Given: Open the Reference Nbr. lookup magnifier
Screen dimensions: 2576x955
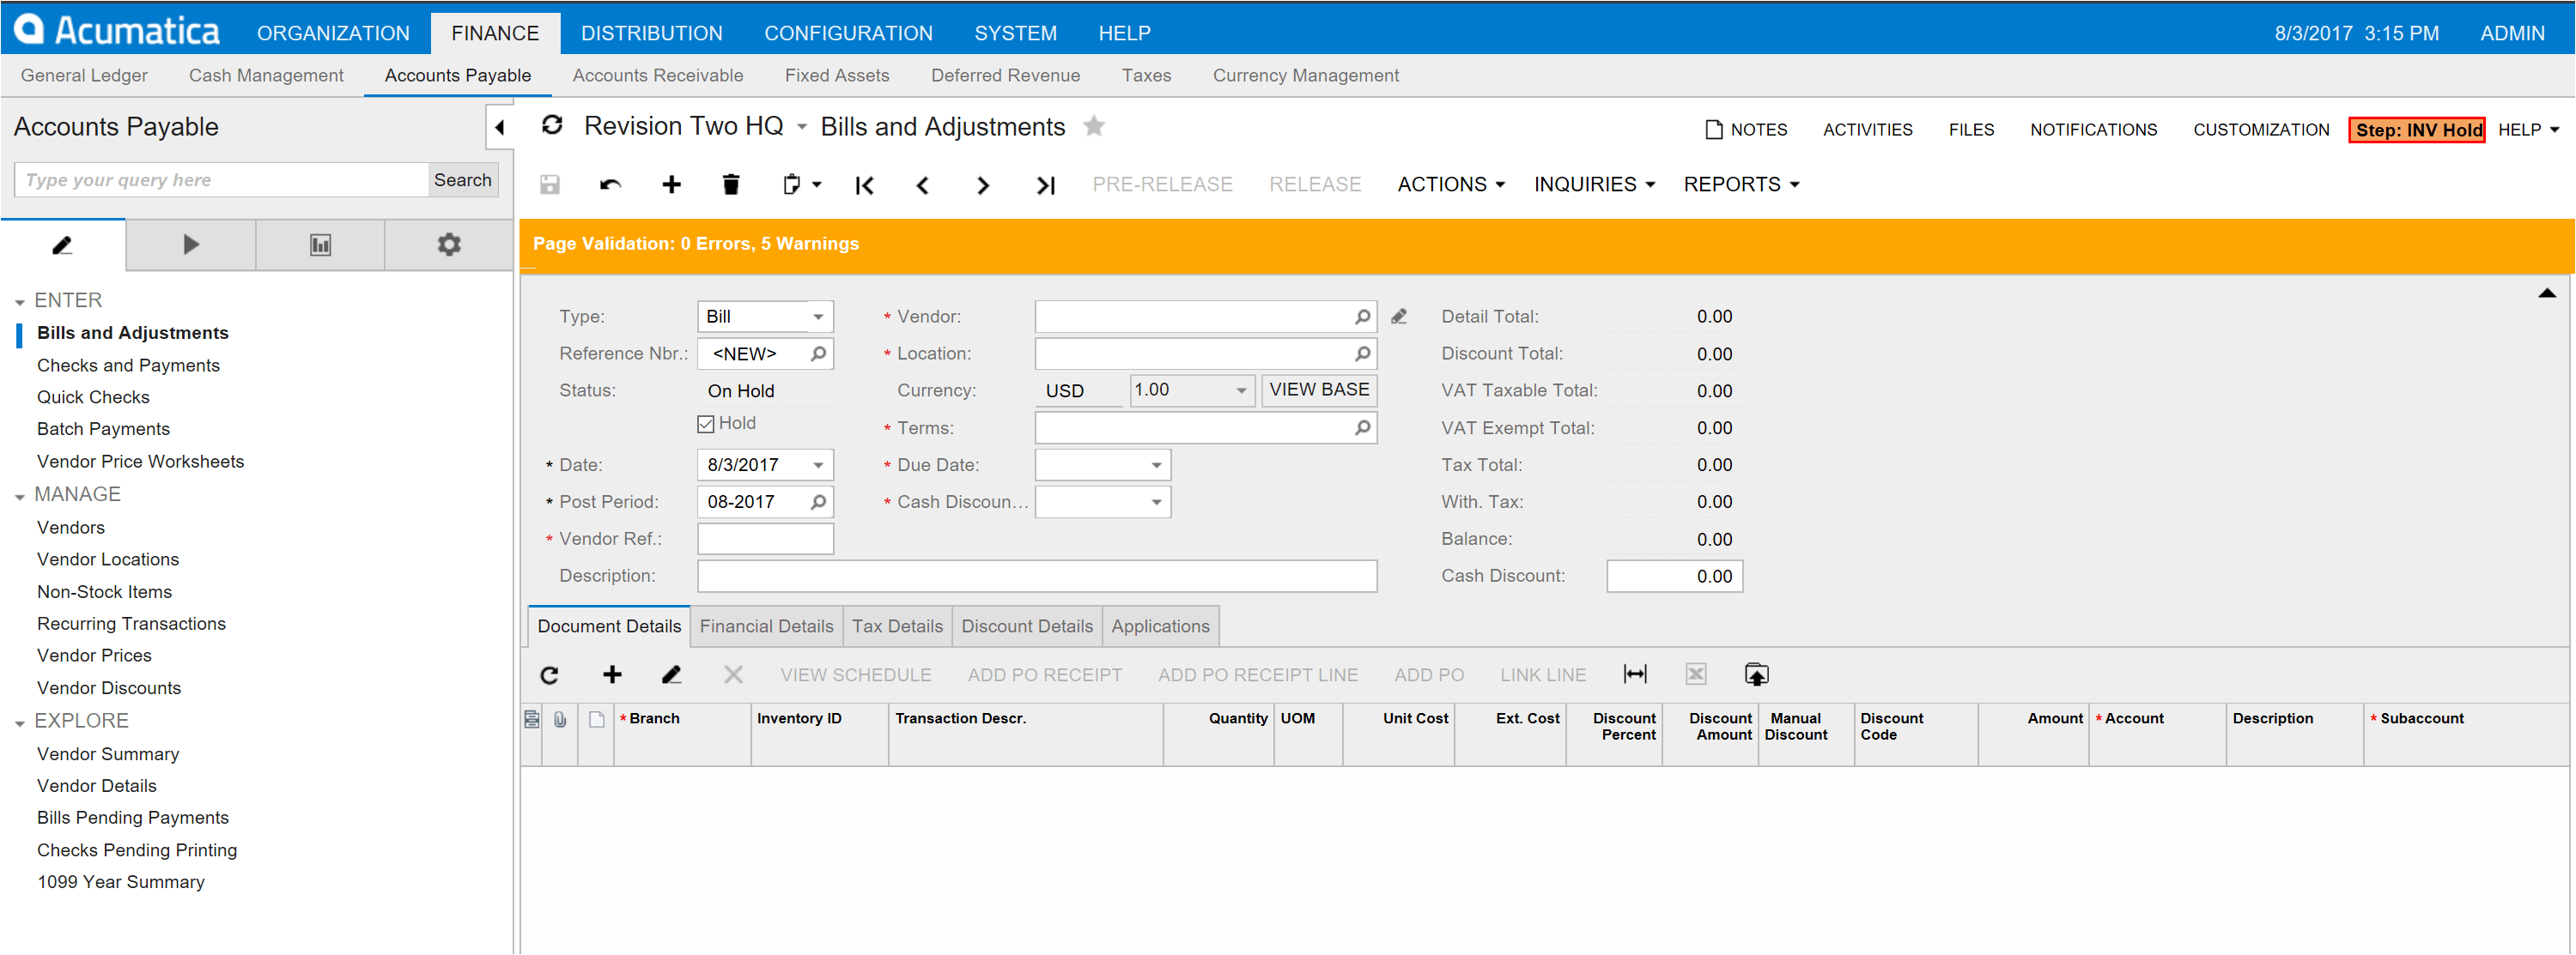Looking at the screenshot, I should [x=818, y=354].
